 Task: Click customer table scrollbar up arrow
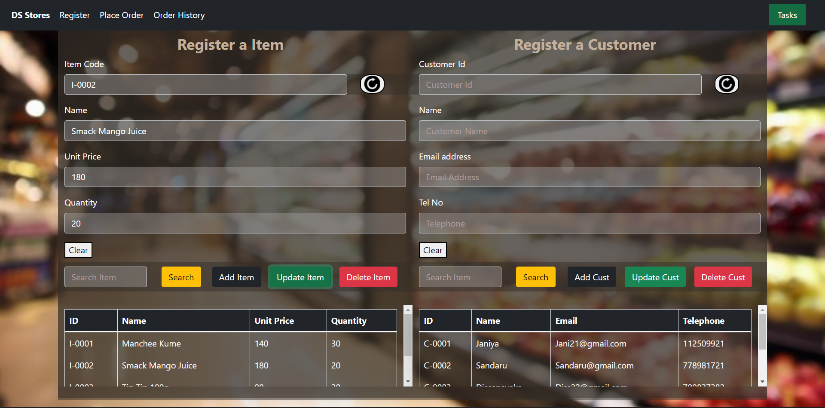coord(762,309)
